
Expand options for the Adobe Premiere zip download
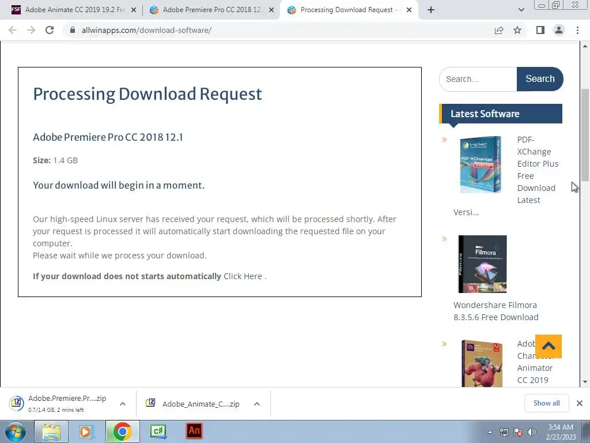(123, 404)
